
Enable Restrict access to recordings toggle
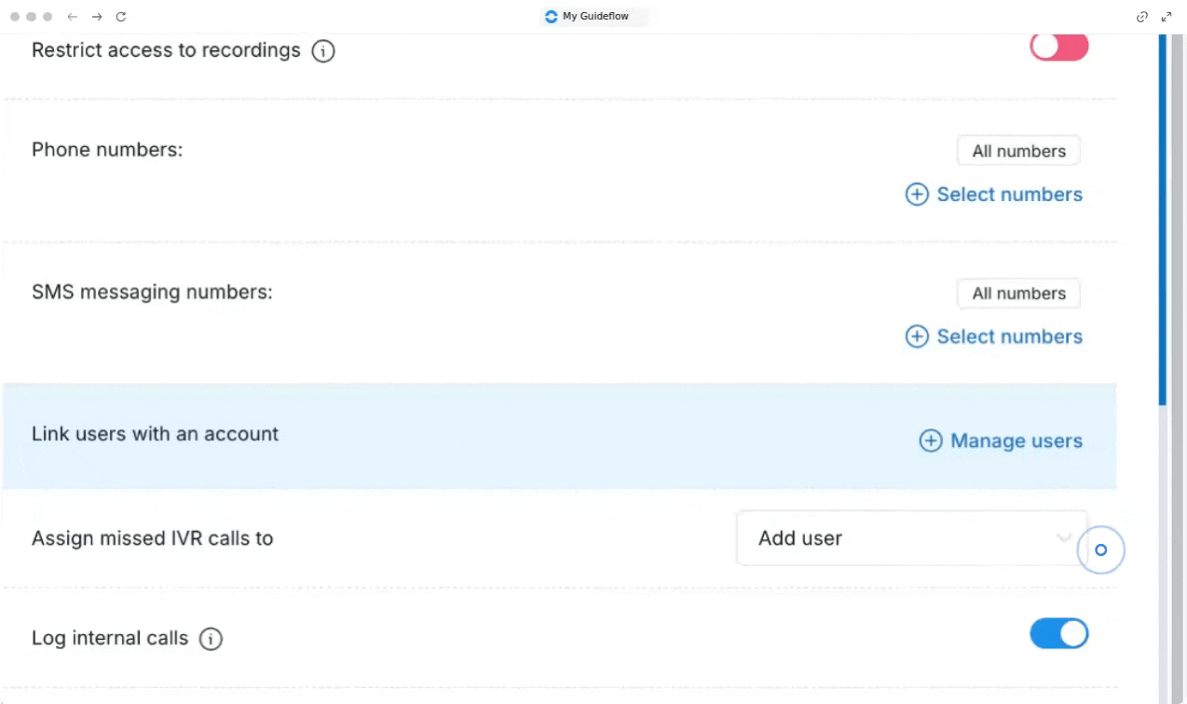click(x=1058, y=47)
